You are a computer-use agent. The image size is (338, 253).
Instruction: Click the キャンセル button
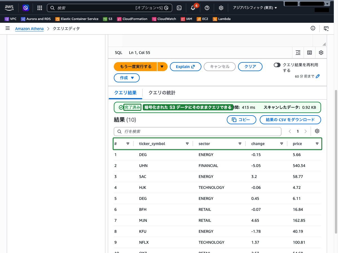tap(220, 67)
